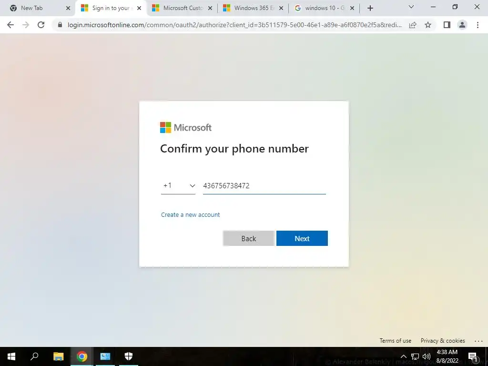This screenshot has height=366, width=488.
Task: Switch to the Microsoft Customer tab
Action: (x=183, y=8)
